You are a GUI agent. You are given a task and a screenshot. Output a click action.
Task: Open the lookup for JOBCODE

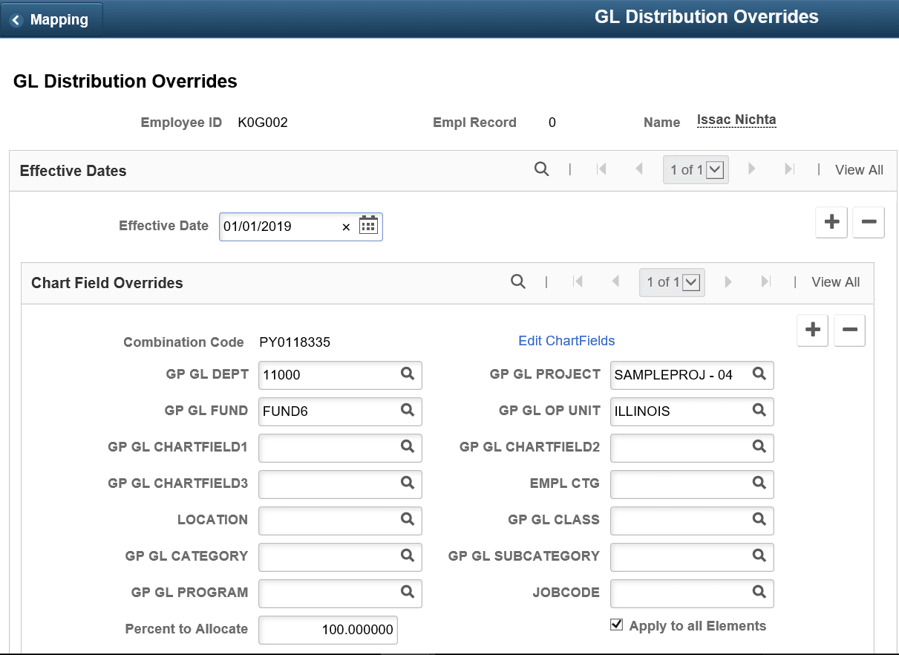coord(759,593)
